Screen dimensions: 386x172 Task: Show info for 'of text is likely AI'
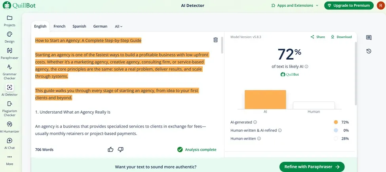pos(307,67)
